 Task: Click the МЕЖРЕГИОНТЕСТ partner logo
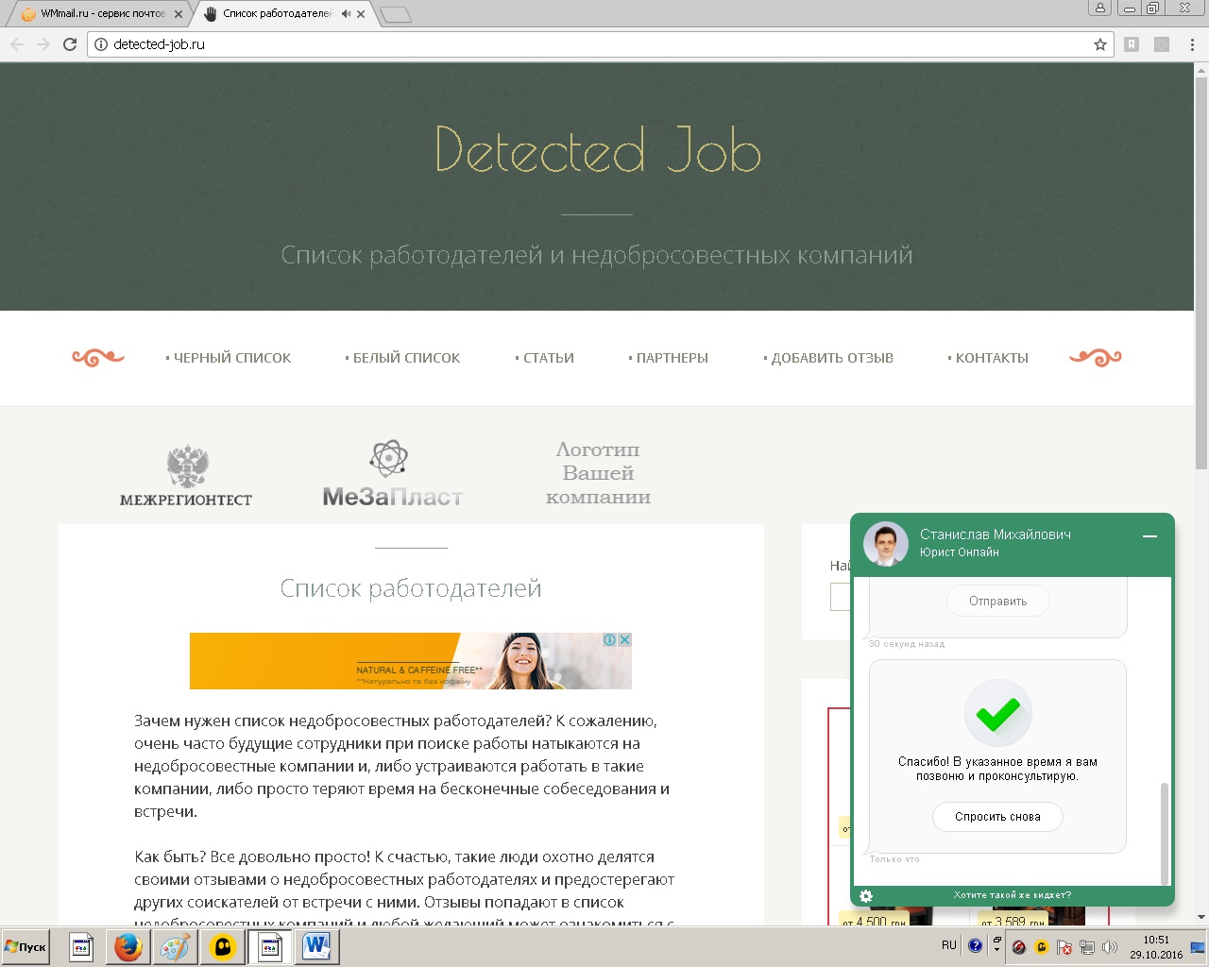point(186,475)
